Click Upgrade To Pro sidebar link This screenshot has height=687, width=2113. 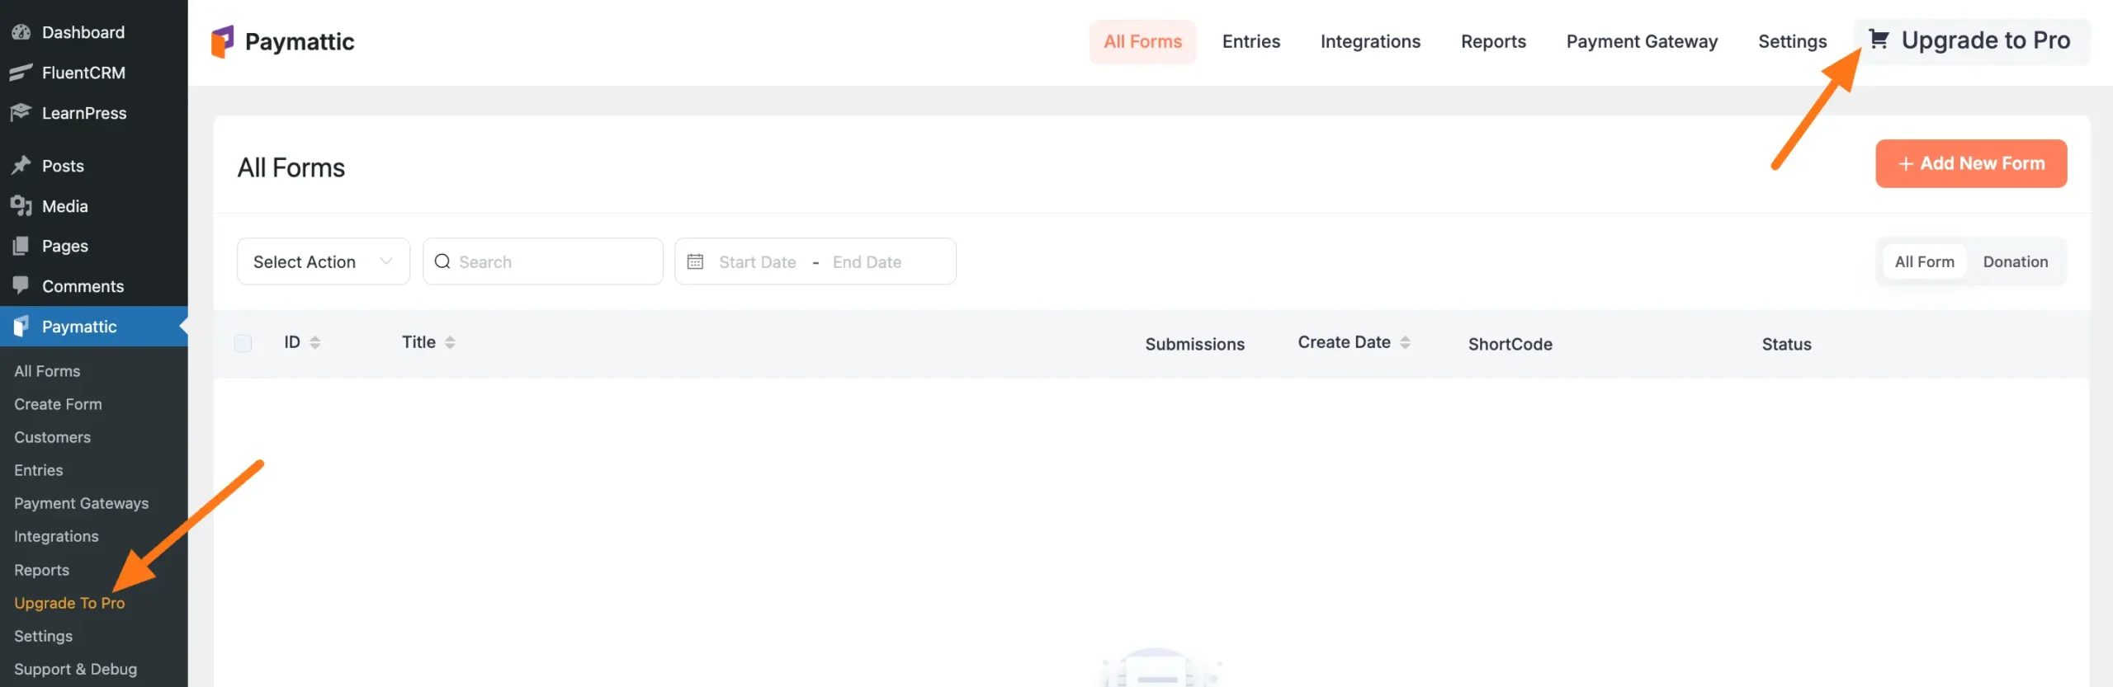(x=69, y=603)
